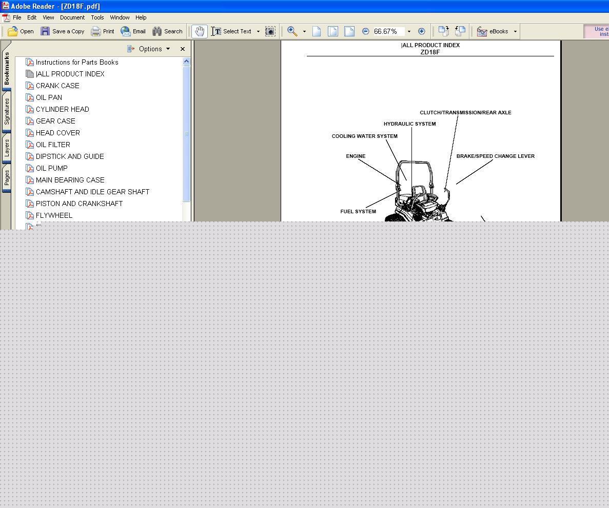Go to OIL PUMP bookmark

click(47, 168)
